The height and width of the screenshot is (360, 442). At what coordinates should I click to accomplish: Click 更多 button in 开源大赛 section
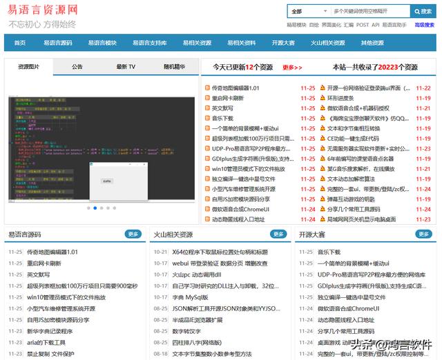(423, 234)
